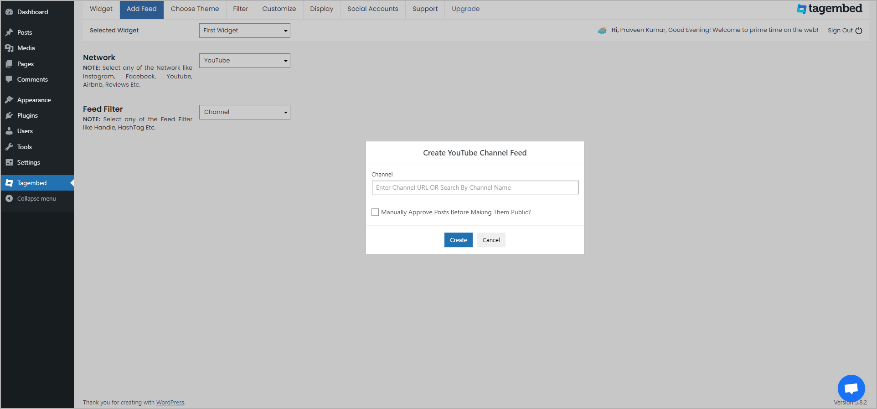Click the Media library icon
The width and height of the screenshot is (877, 409).
pyautogui.click(x=9, y=48)
